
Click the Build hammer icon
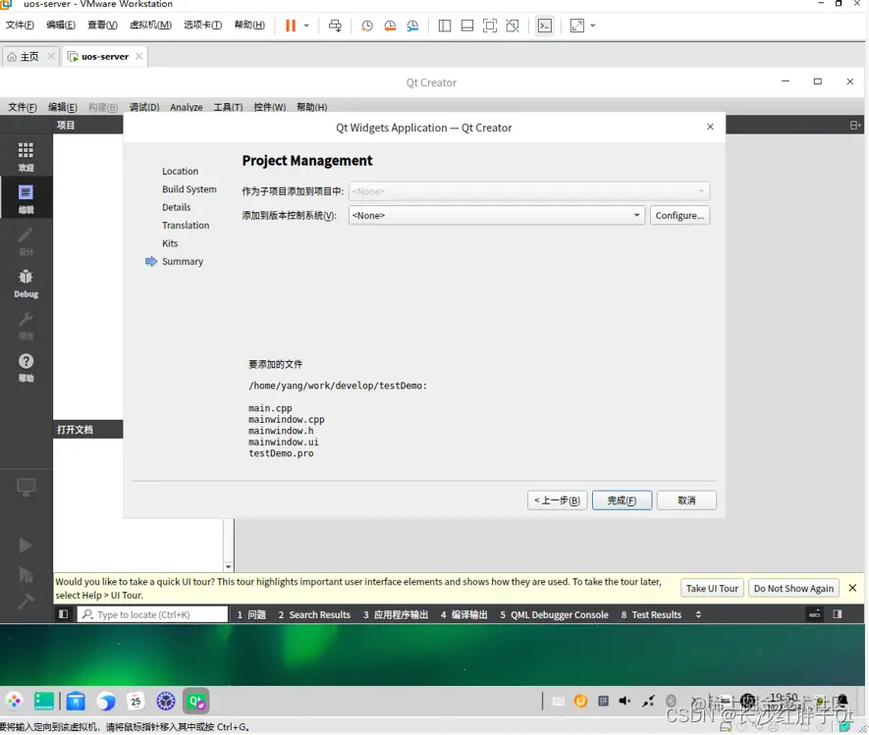point(26,601)
